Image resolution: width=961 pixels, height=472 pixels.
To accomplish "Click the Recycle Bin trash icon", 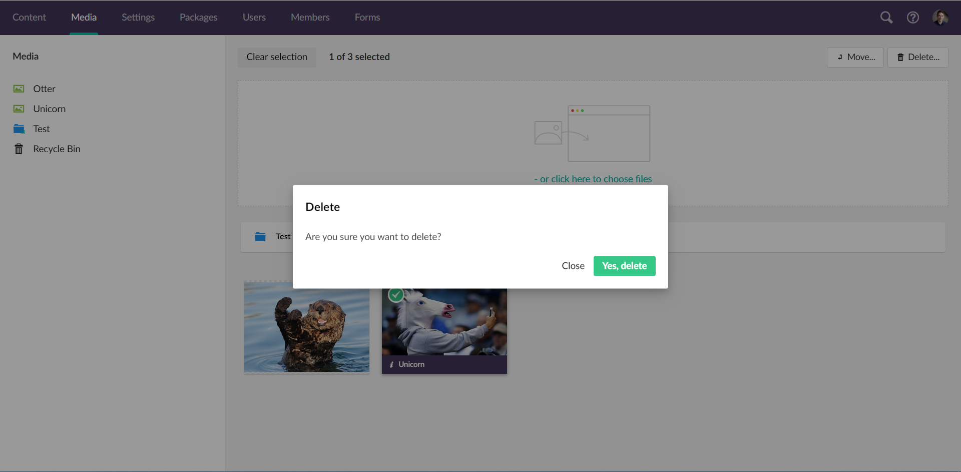I will pos(19,148).
